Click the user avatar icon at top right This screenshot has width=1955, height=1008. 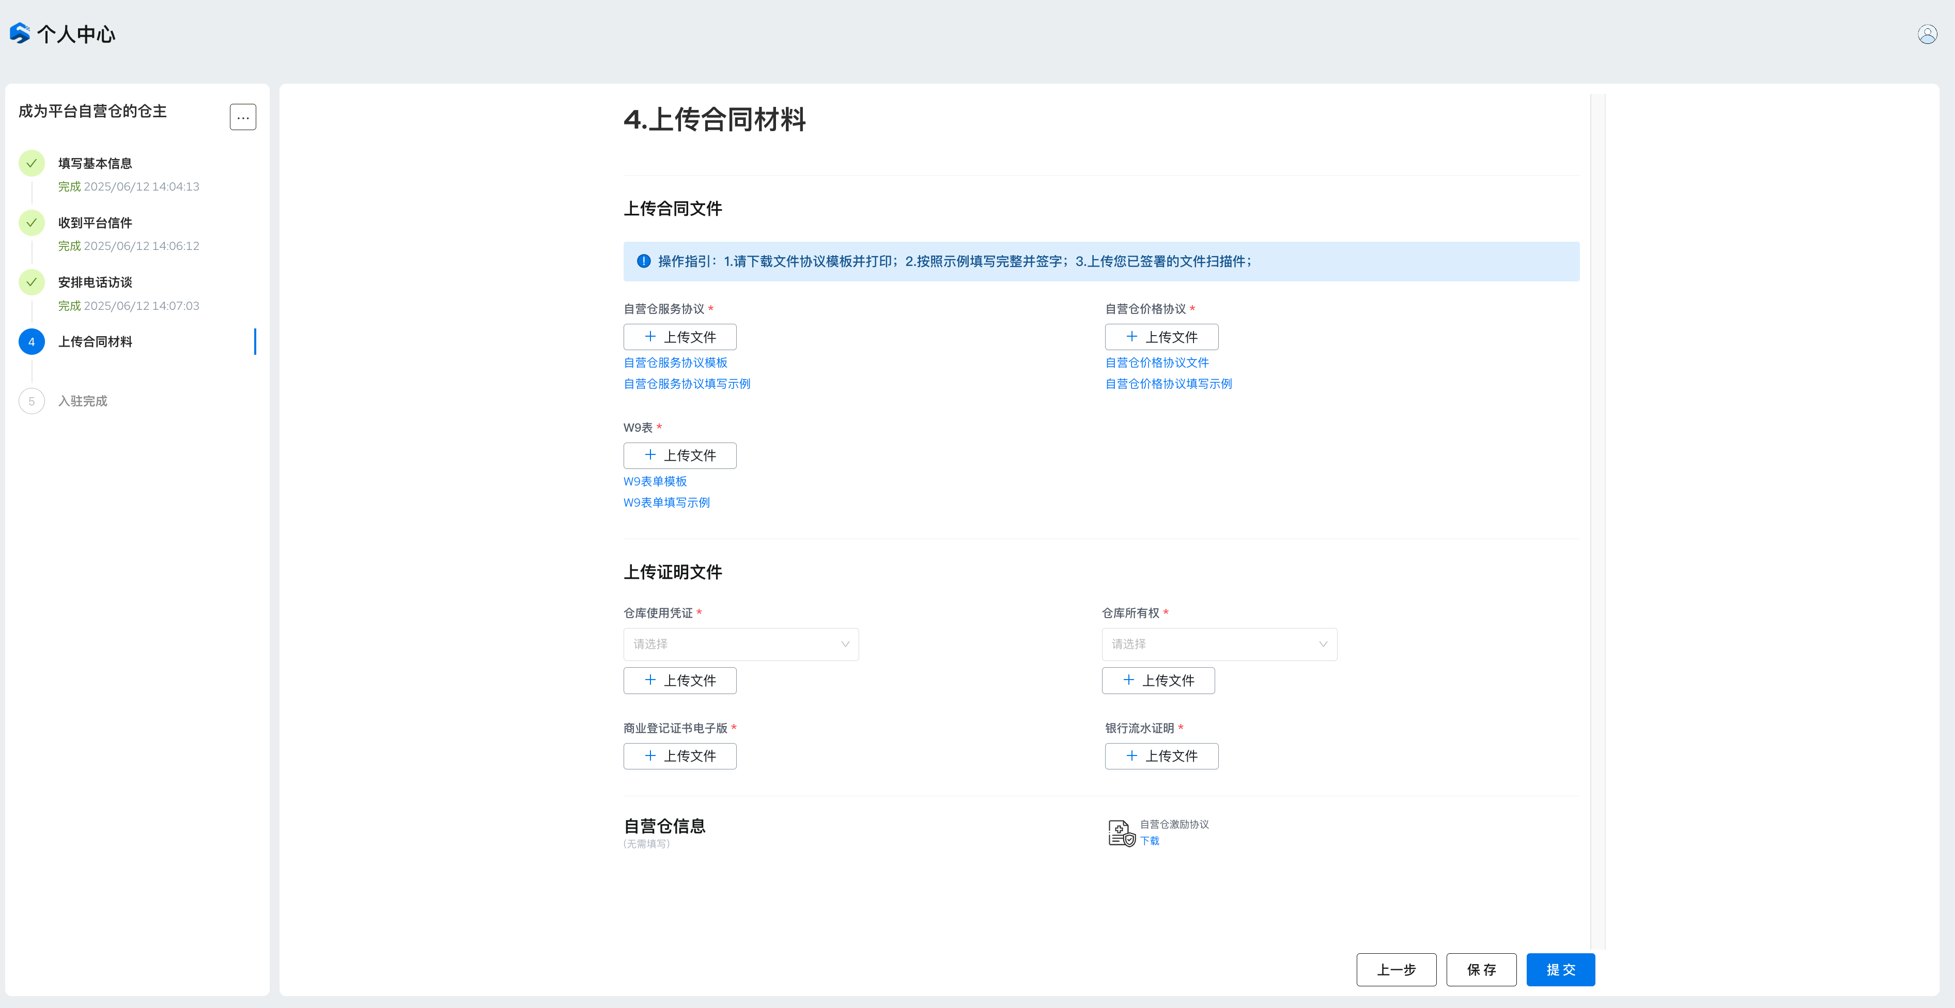(1927, 34)
